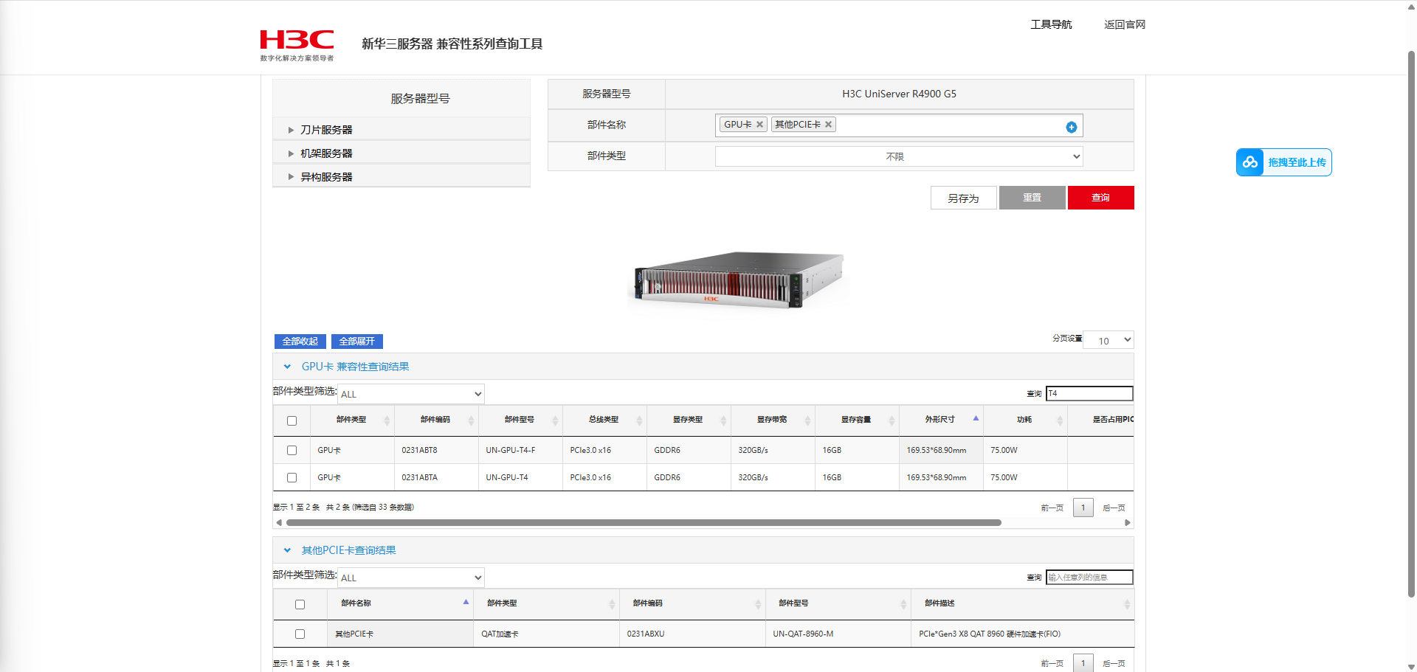This screenshot has height=672, width=1417.
Task: Expand the 刀片服务器 tree node
Action: click(x=291, y=130)
